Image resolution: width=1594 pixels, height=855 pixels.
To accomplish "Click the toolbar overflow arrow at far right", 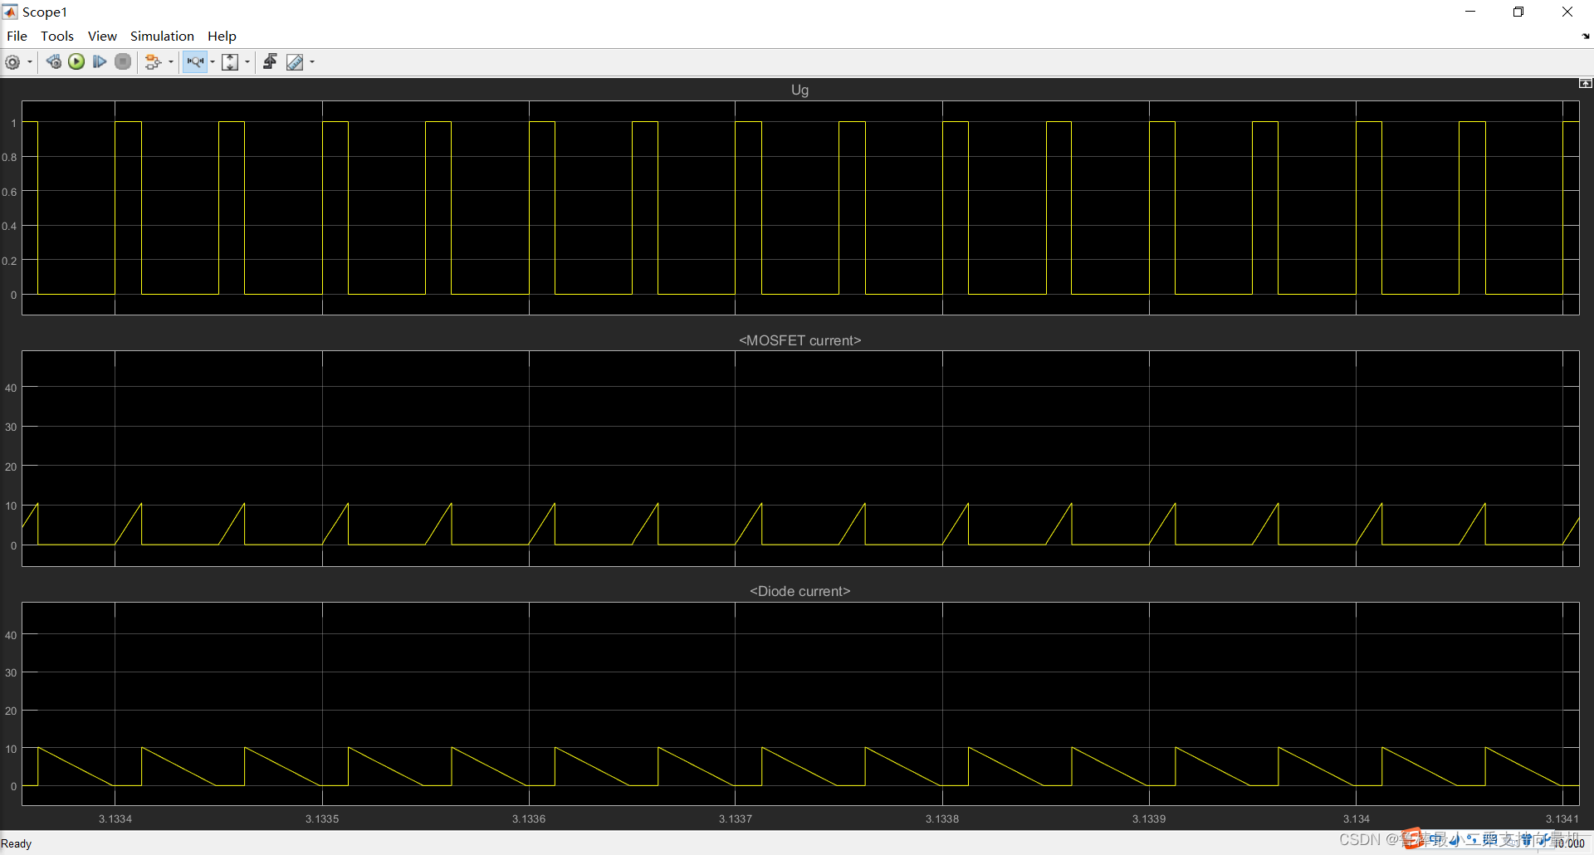I will (x=1586, y=37).
